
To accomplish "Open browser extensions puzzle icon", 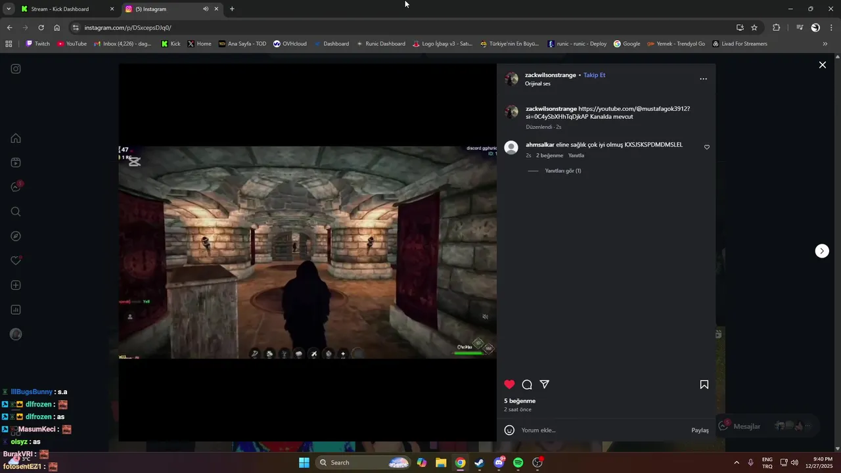I will (x=776, y=28).
